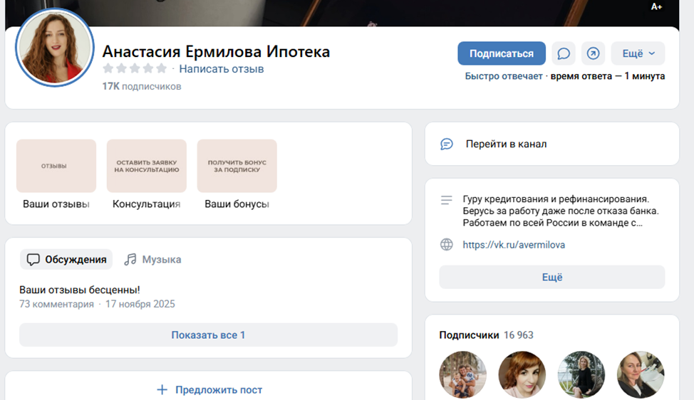Open the Ваши бонусы menu tile

pos(237,174)
